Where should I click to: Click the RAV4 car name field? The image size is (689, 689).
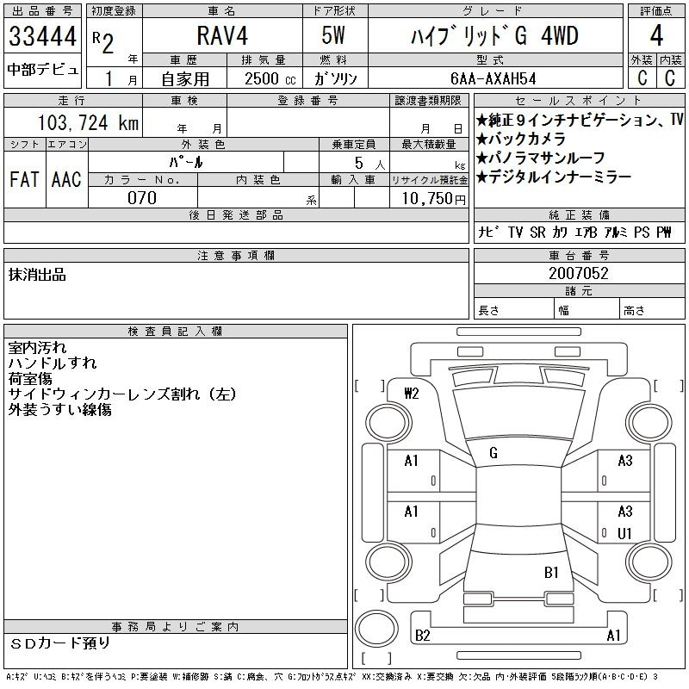tap(220, 37)
